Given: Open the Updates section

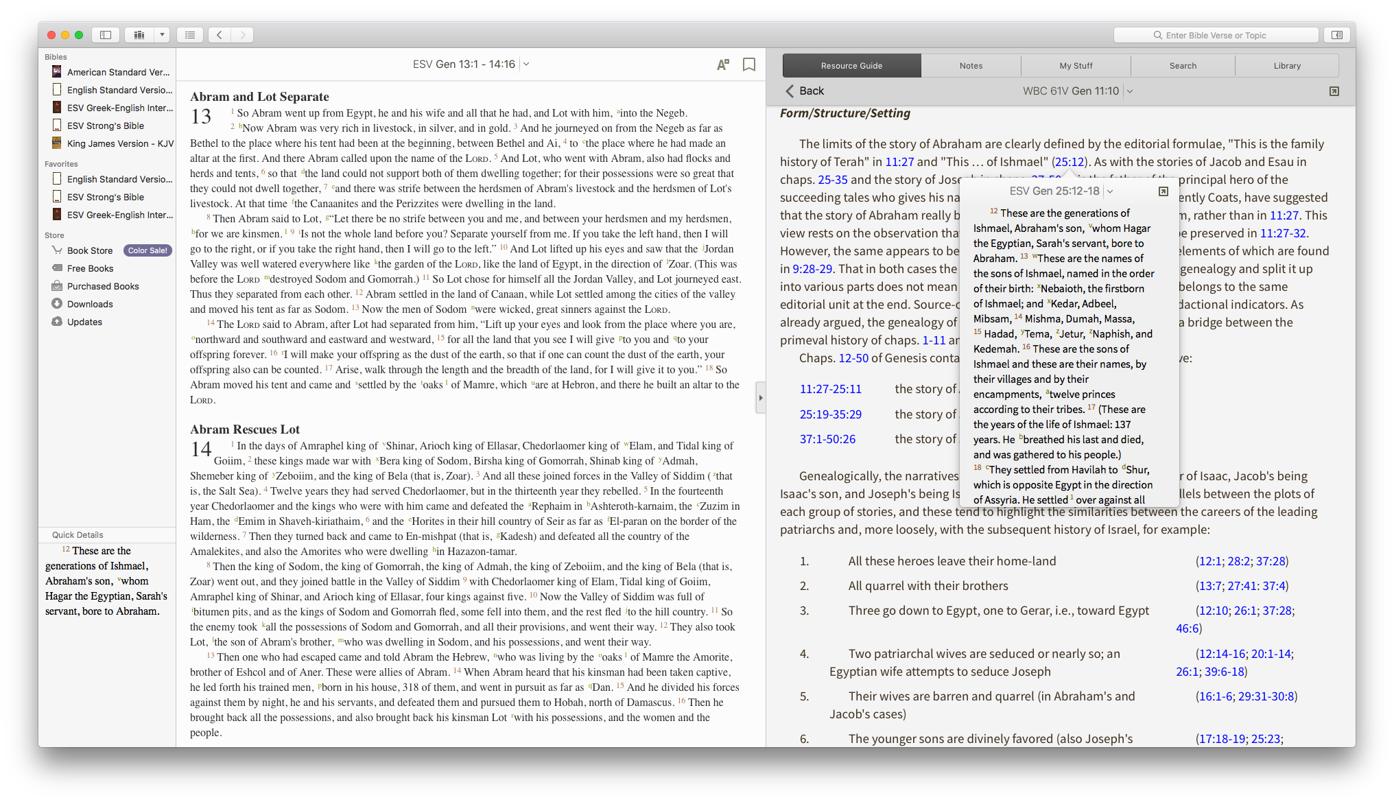Looking at the screenshot, I should [x=84, y=322].
